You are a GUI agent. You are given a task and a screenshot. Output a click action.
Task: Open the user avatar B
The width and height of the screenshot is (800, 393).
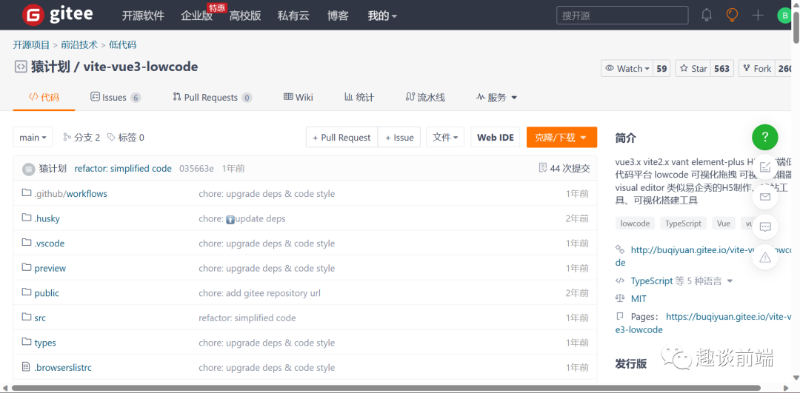[x=784, y=16]
